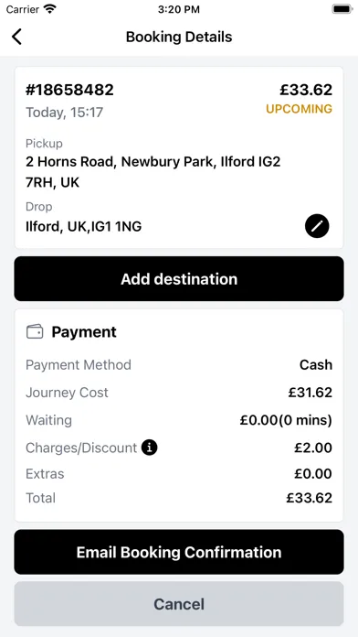Screen dimensions: 358x637
Task: Select booking number #18658482
Action: [69, 90]
